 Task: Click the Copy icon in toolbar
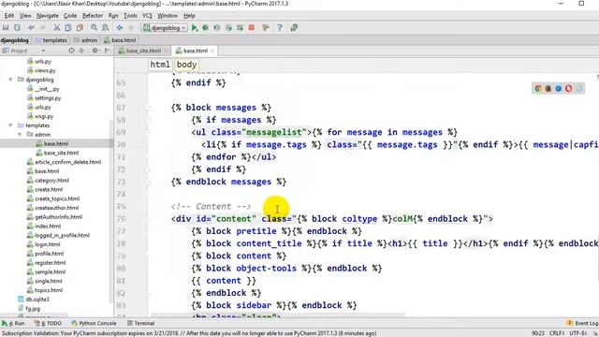pos(68,27)
